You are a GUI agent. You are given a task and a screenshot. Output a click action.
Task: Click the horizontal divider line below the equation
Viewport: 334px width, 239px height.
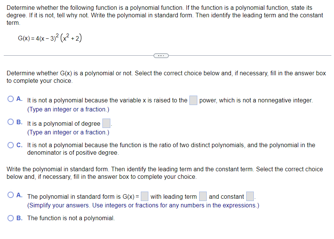tap(75, 55)
